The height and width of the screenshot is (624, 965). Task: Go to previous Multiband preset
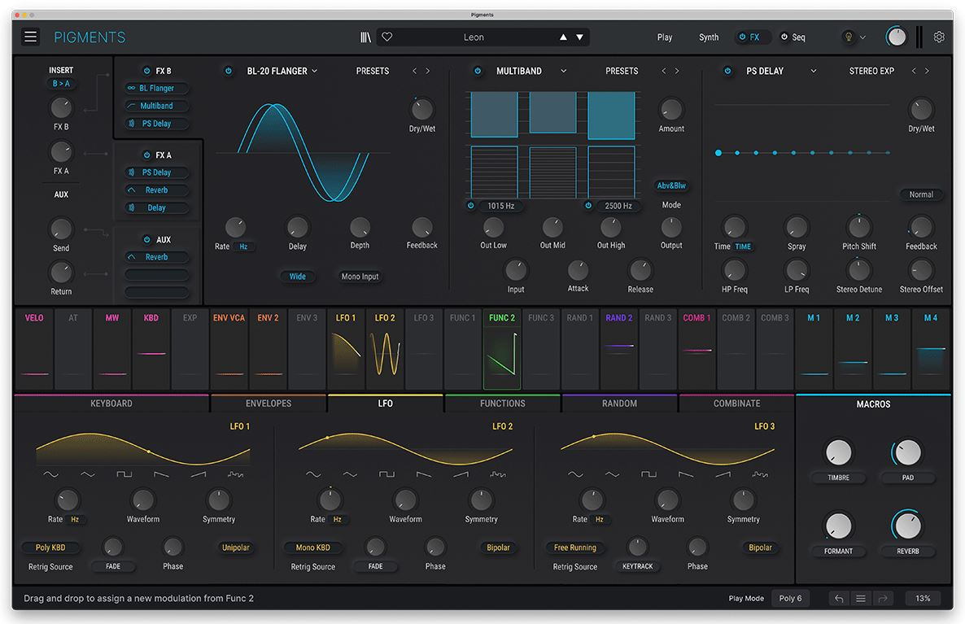[663, 71]
